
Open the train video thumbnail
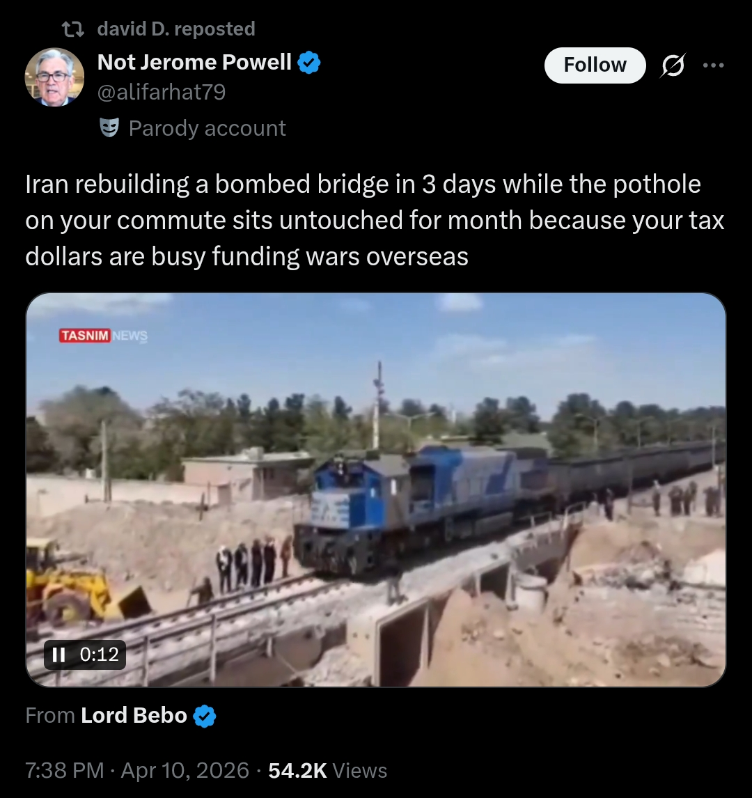pos(376,490)
